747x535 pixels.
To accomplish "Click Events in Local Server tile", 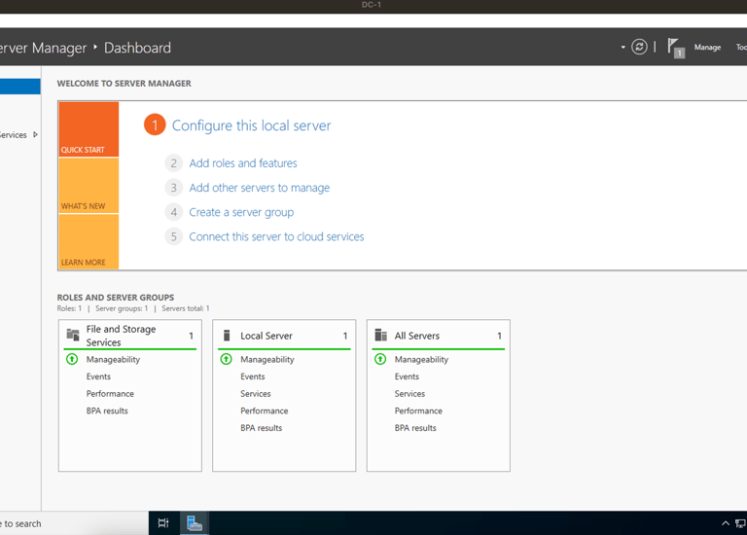I will [x=253, y=376].
